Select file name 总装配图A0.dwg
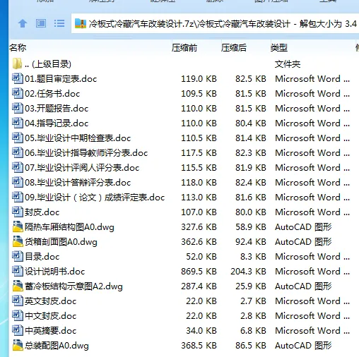This screenshot has height=357, width=359. pos(57,346)
